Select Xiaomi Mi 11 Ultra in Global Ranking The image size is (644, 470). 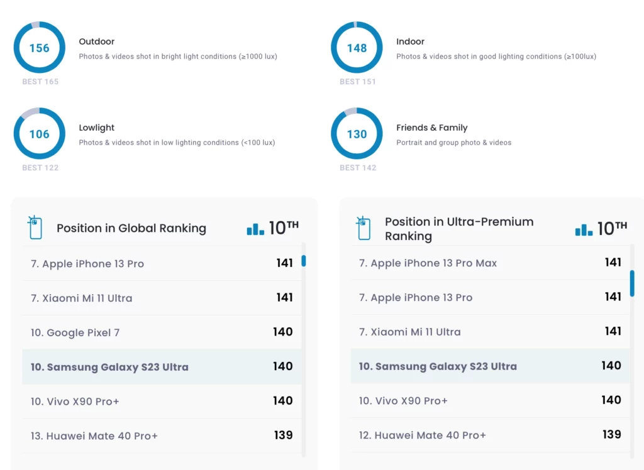162,298
